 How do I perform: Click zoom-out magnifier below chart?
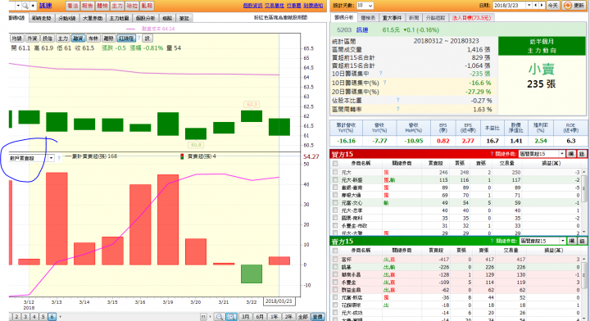pos(220,317)
